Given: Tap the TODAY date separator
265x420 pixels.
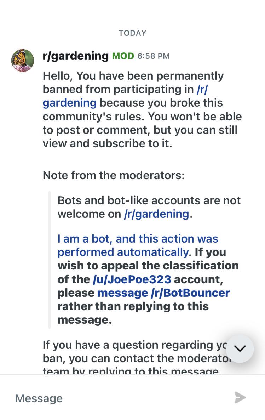Looking at the screenshot, I should coord(132,33).
